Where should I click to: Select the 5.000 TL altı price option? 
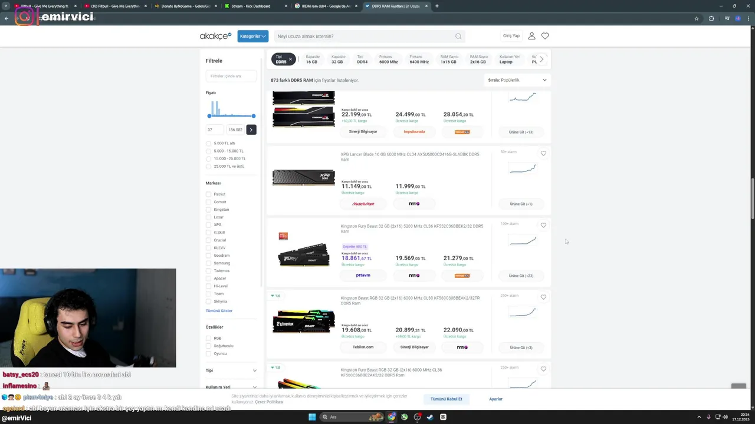[x=209, y=143]
